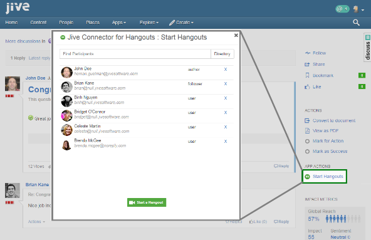
Task: Remove Bridget O'Connor from participants
Action: click(226, 113)
